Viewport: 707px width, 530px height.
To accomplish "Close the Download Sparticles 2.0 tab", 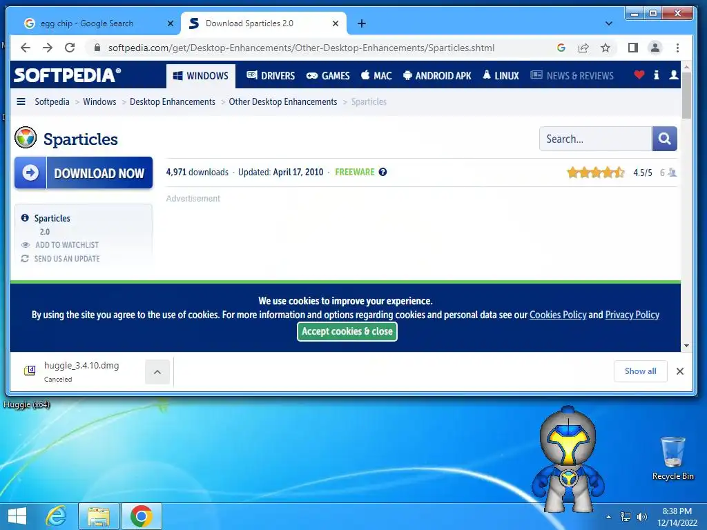I will [x=336, y=23].
